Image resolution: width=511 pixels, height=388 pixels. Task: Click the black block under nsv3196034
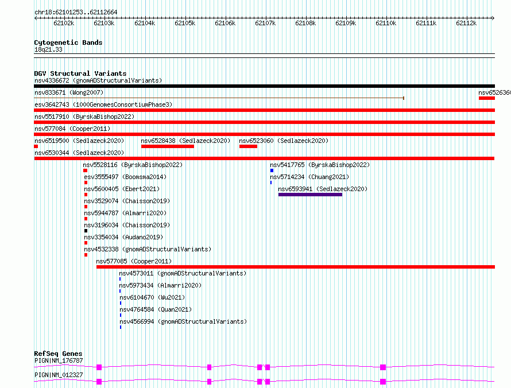(86, 231)
